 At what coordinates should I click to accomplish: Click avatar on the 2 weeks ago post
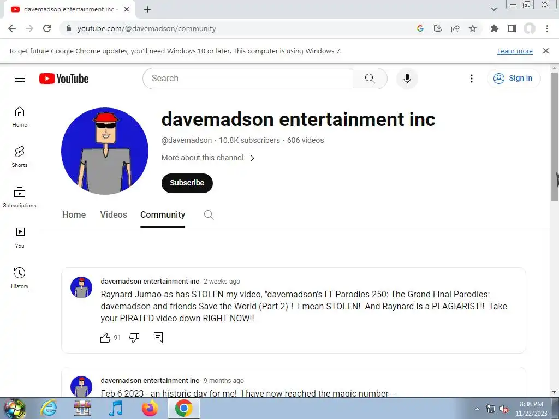81,287
